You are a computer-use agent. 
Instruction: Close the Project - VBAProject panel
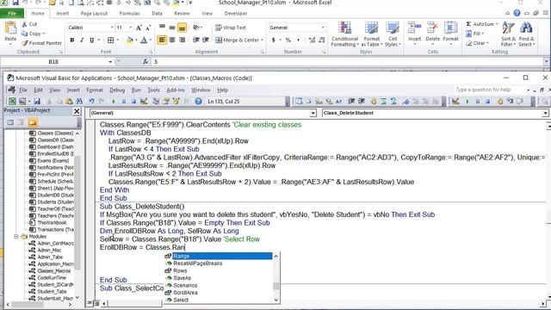tap(77, 111)
